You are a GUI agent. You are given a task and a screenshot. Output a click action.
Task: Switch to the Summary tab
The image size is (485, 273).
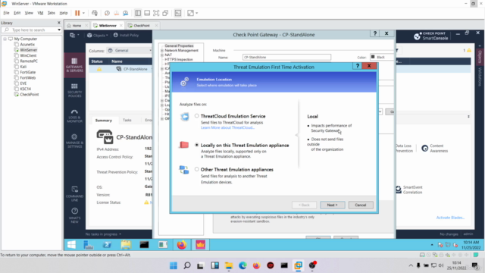tap(104, 120)
